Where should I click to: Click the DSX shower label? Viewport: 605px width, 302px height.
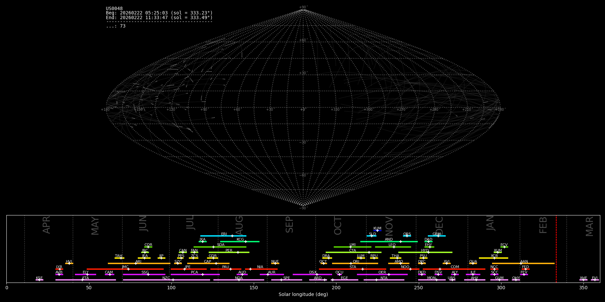coord(313,272)
